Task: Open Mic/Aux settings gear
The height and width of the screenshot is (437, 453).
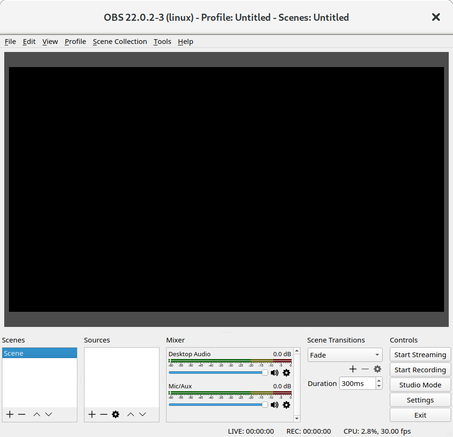Action: 286,405
